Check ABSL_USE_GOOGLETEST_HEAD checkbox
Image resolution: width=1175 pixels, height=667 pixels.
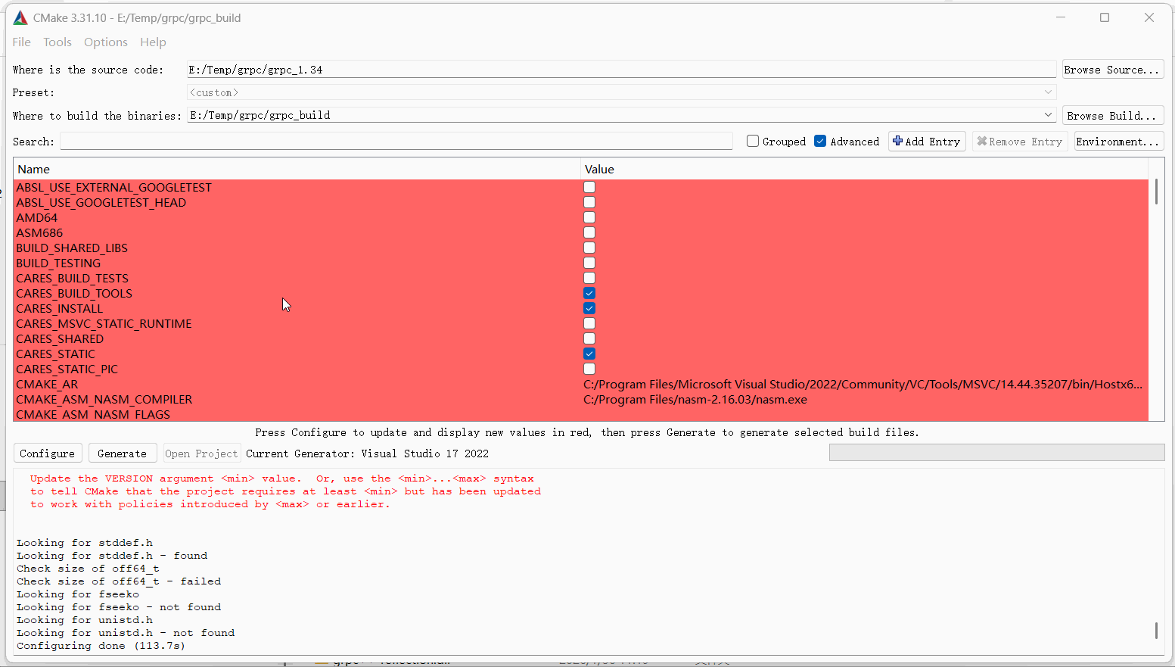(589, 202)
